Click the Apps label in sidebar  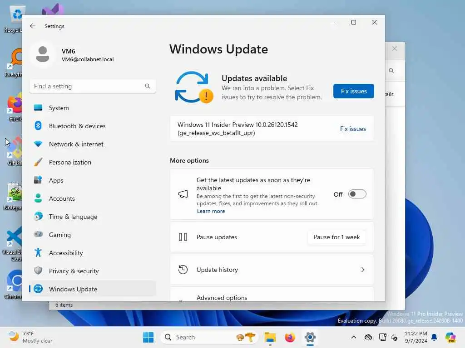(56, 180)
